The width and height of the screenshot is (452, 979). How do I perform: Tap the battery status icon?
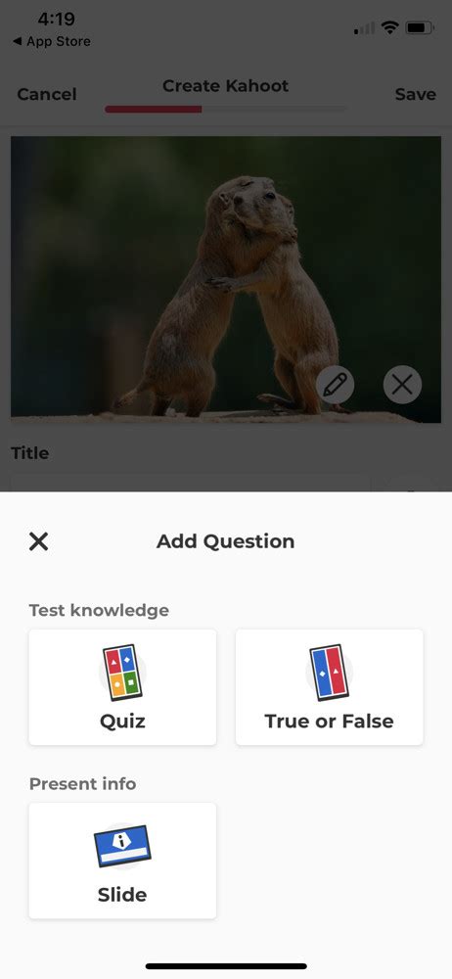pyautogui.click(x=420, y=27)
